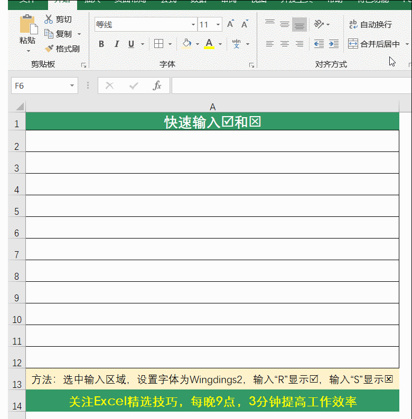
Task: Expand text orientation options arrow
Action: 328,25
